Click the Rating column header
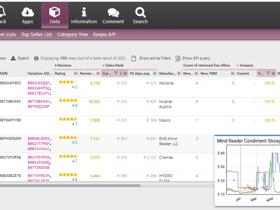The width and height of the screenshot is (280, 210). 60,73
